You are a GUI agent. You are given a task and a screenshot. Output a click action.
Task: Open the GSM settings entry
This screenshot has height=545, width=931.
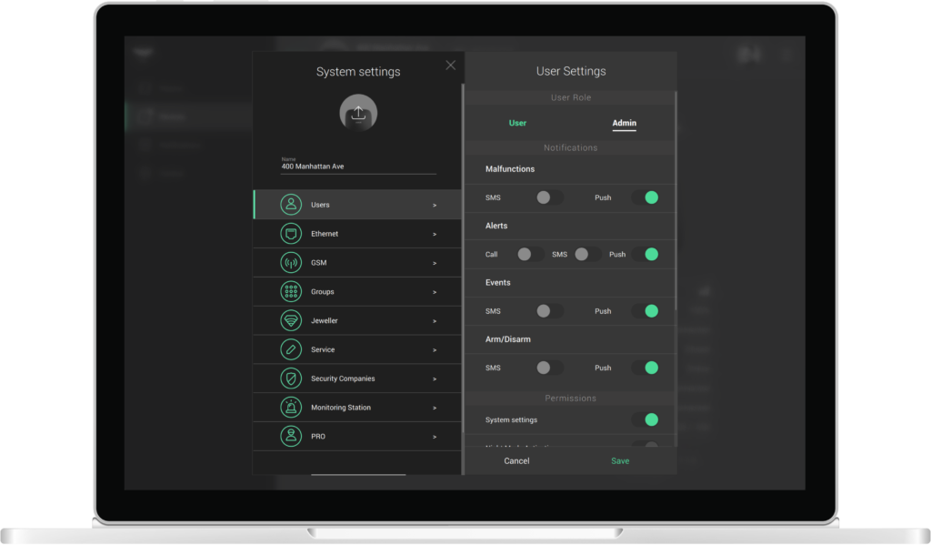[x=357, y=263]
